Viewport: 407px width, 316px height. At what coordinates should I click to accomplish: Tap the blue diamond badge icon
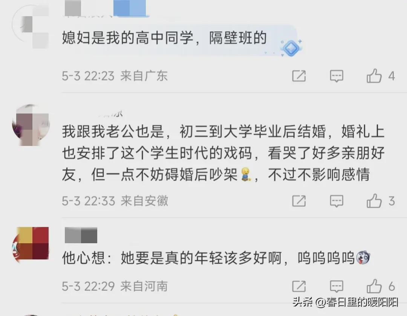[x=291, y=48]
